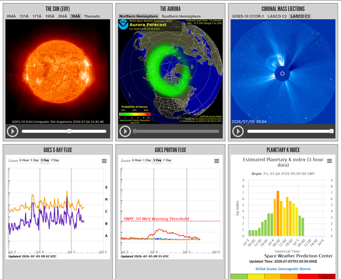Viewport: 341px width, 279px height.
Task: Select the 171Å wavelength tab
Action: 37,16
